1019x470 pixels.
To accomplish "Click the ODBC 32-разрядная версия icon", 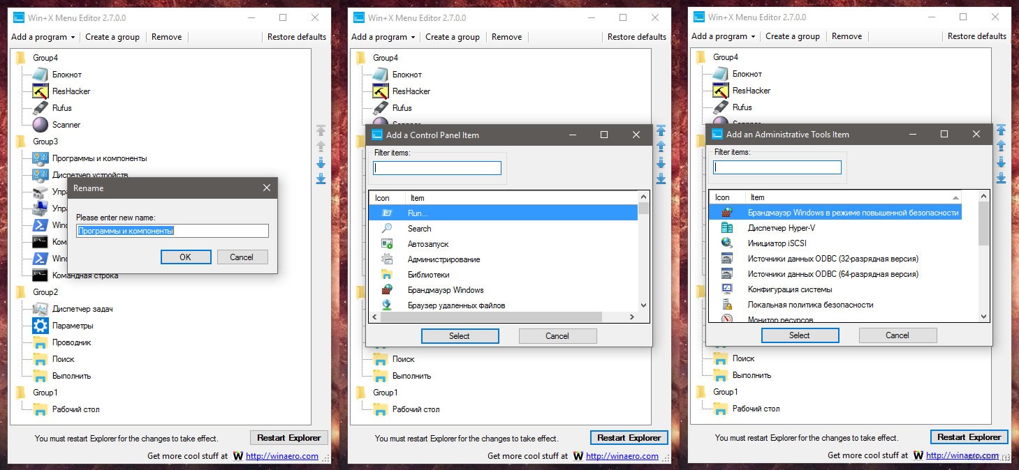I will click(x=727, y=259).
